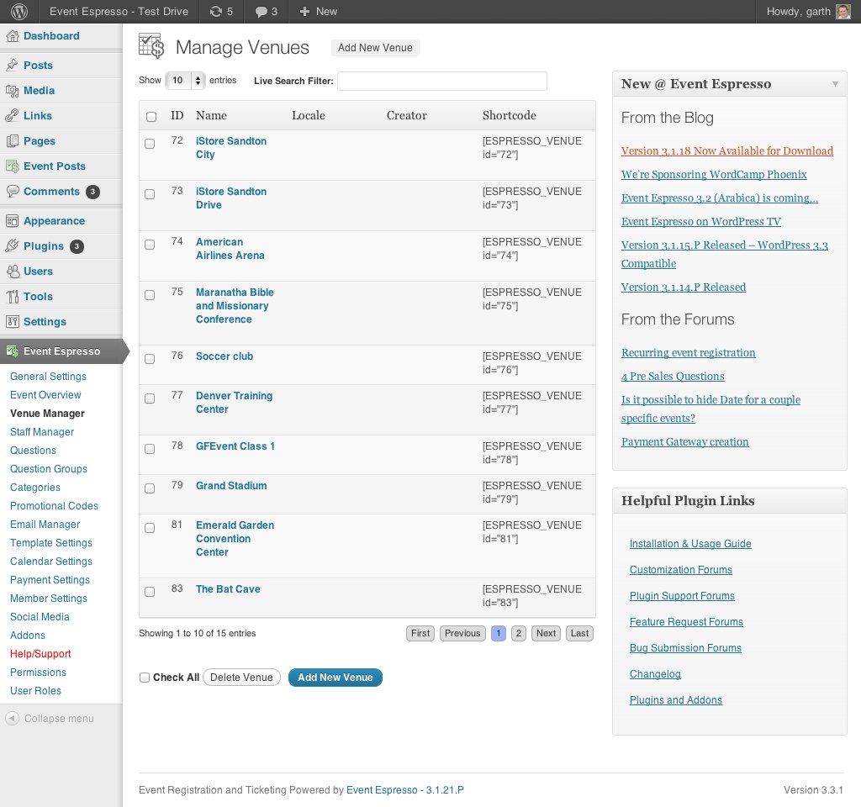The height and width of the screenshot is (807, 861).
Task: Open the Emerald Garden Convention Center venue
Action: click(235, 539)
